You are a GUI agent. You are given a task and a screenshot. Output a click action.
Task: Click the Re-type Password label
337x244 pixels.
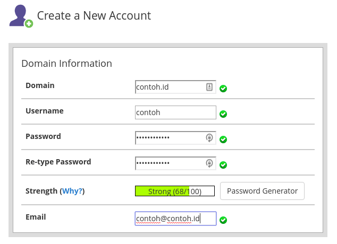click(x=58, y=162)
